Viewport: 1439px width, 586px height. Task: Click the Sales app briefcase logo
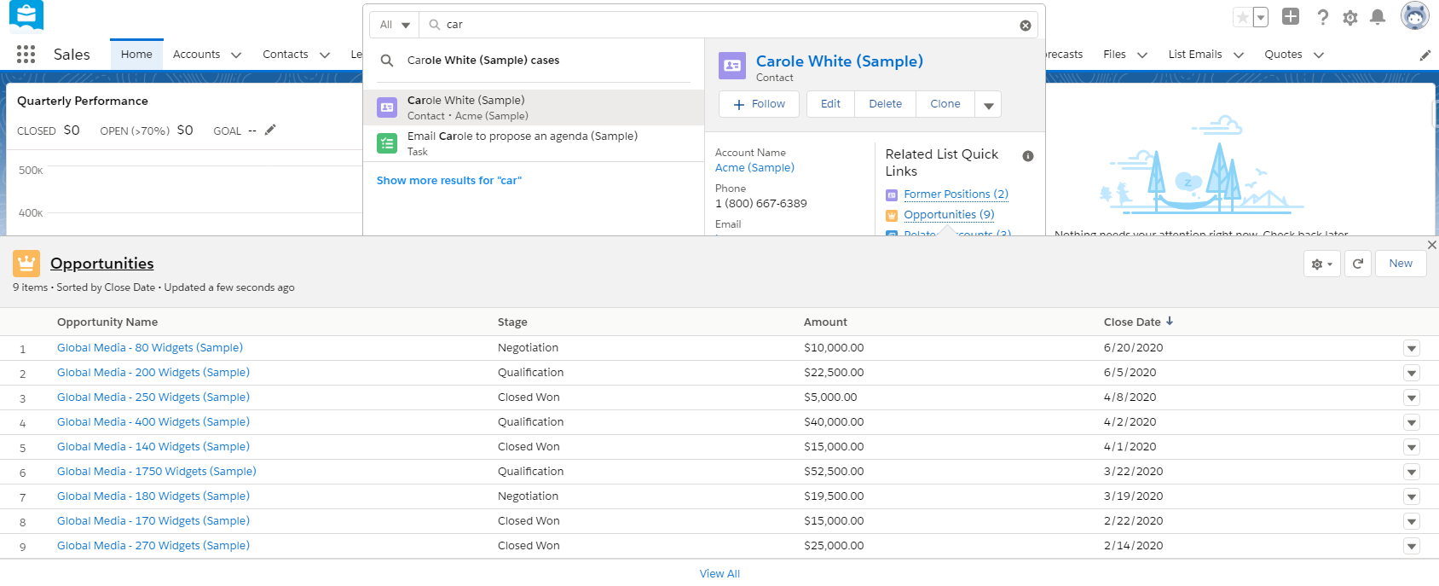point(26,15)
